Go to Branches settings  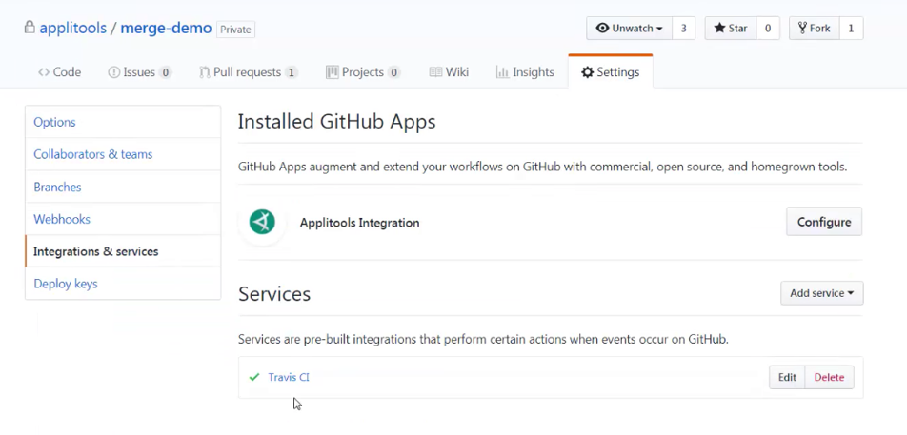(123, 187)
